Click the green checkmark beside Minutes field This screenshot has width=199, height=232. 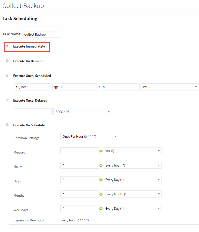[x=101, y=151]
